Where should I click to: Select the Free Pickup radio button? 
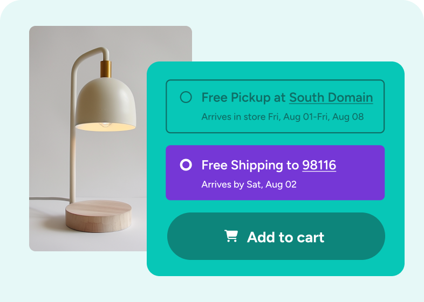tap(186, 97)
